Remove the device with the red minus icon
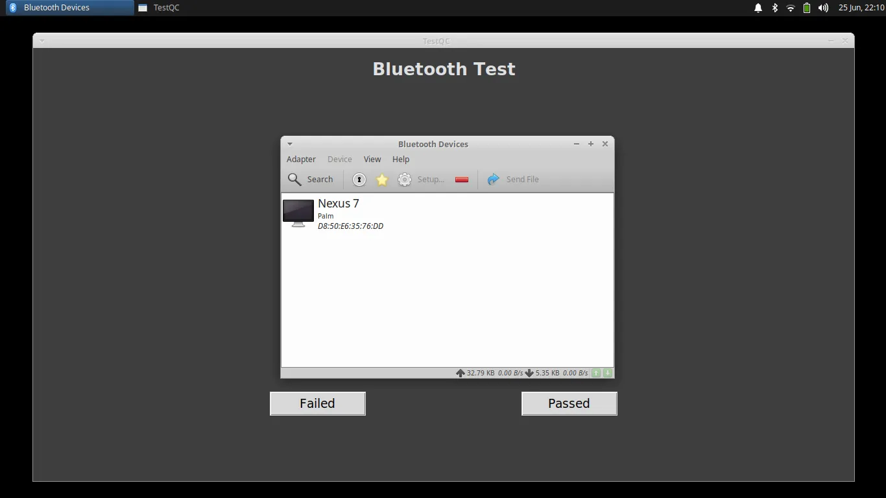Viewport: 886px width, 498px height. tap(461, 179)
